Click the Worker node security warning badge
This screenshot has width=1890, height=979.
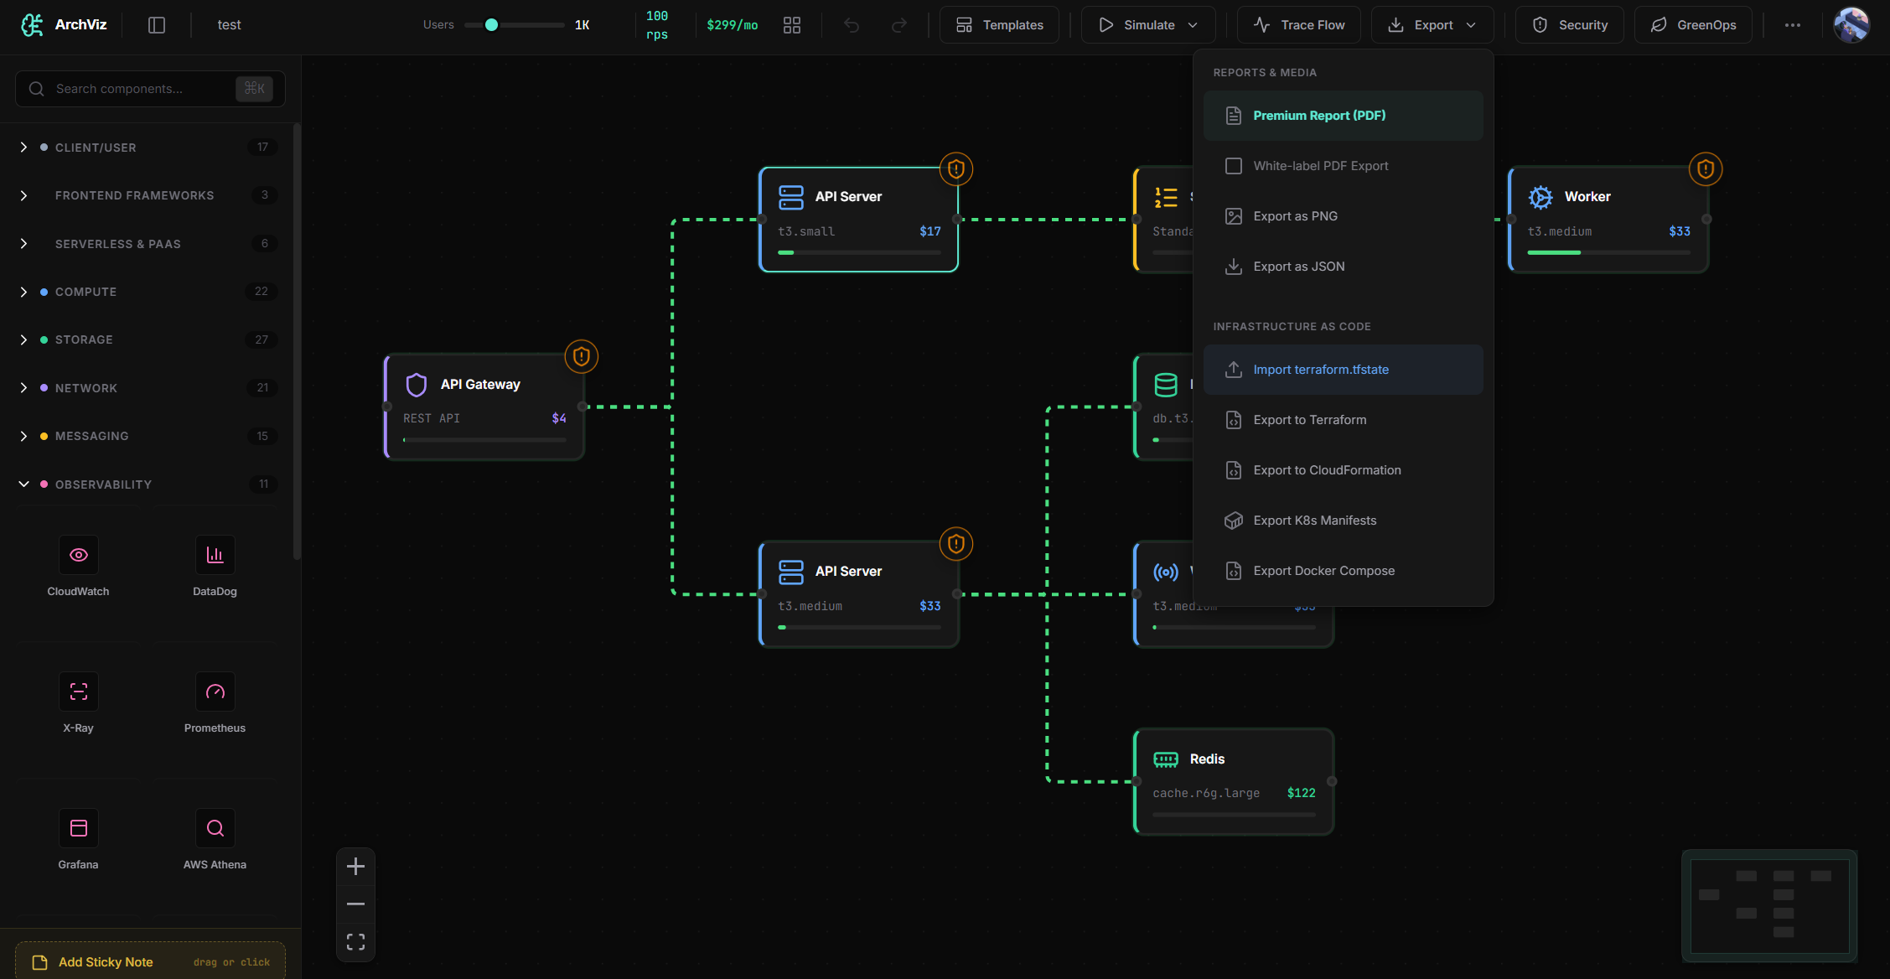1706,169
